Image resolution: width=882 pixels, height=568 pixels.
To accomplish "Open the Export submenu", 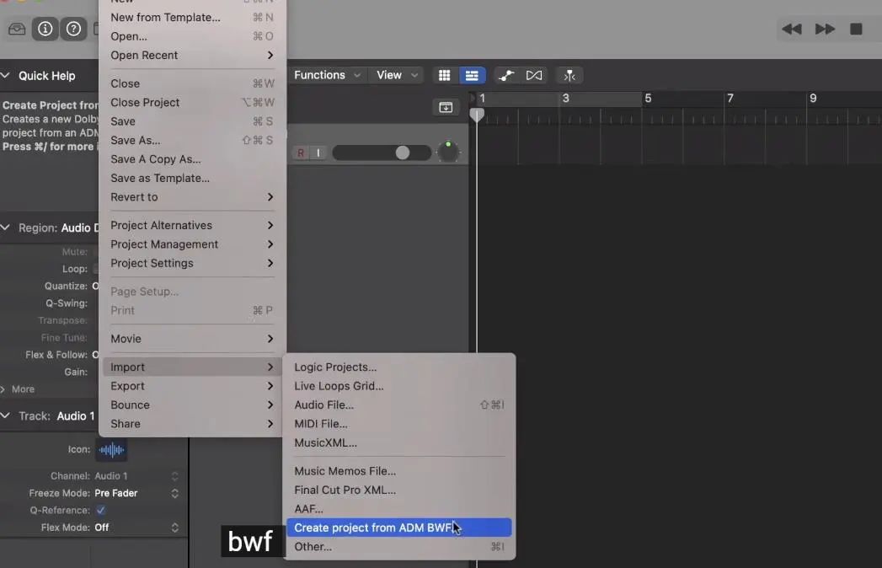I will 192,386.
